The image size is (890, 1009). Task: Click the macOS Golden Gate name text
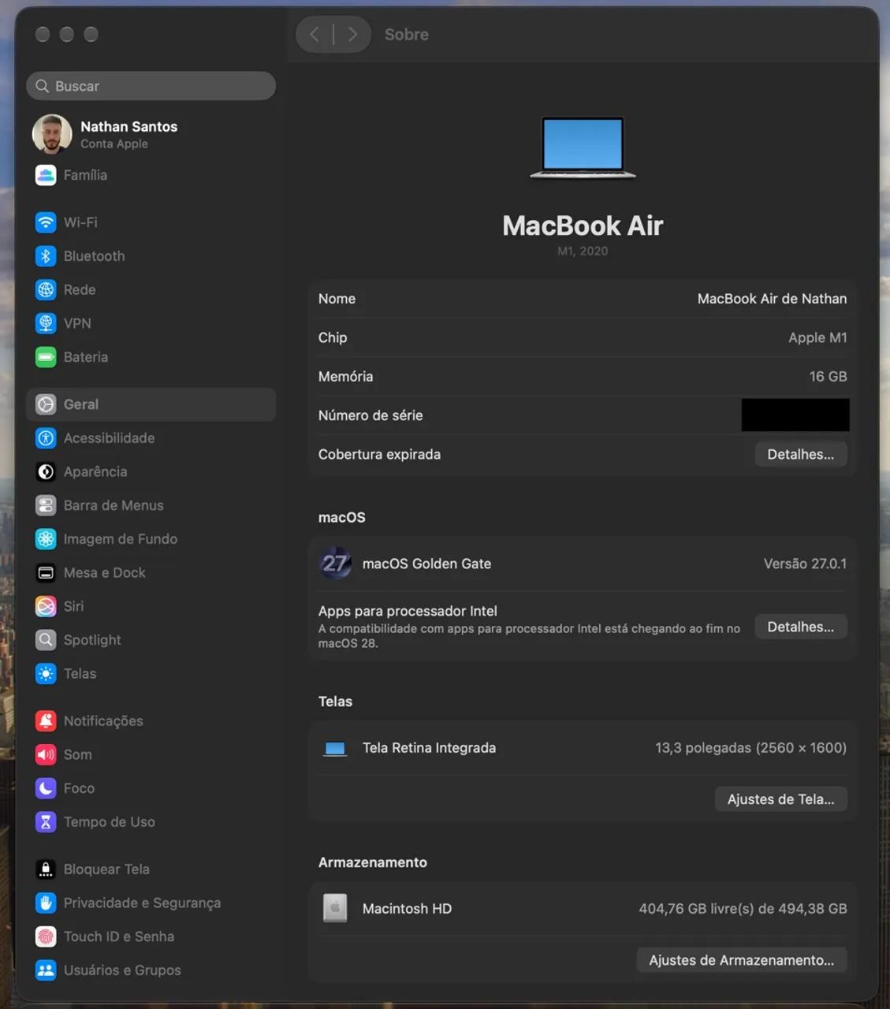pyautogui.click(x=426, y=564)
